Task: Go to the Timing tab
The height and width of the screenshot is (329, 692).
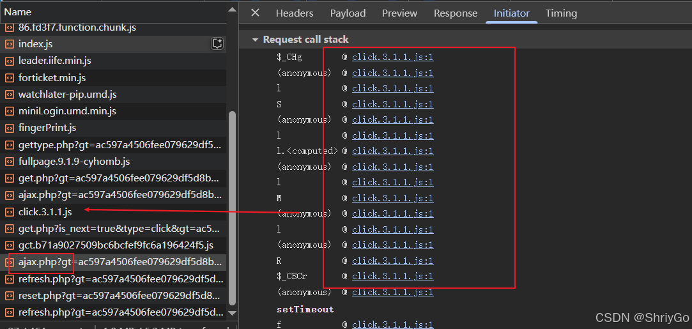Action: click(561, 13)
